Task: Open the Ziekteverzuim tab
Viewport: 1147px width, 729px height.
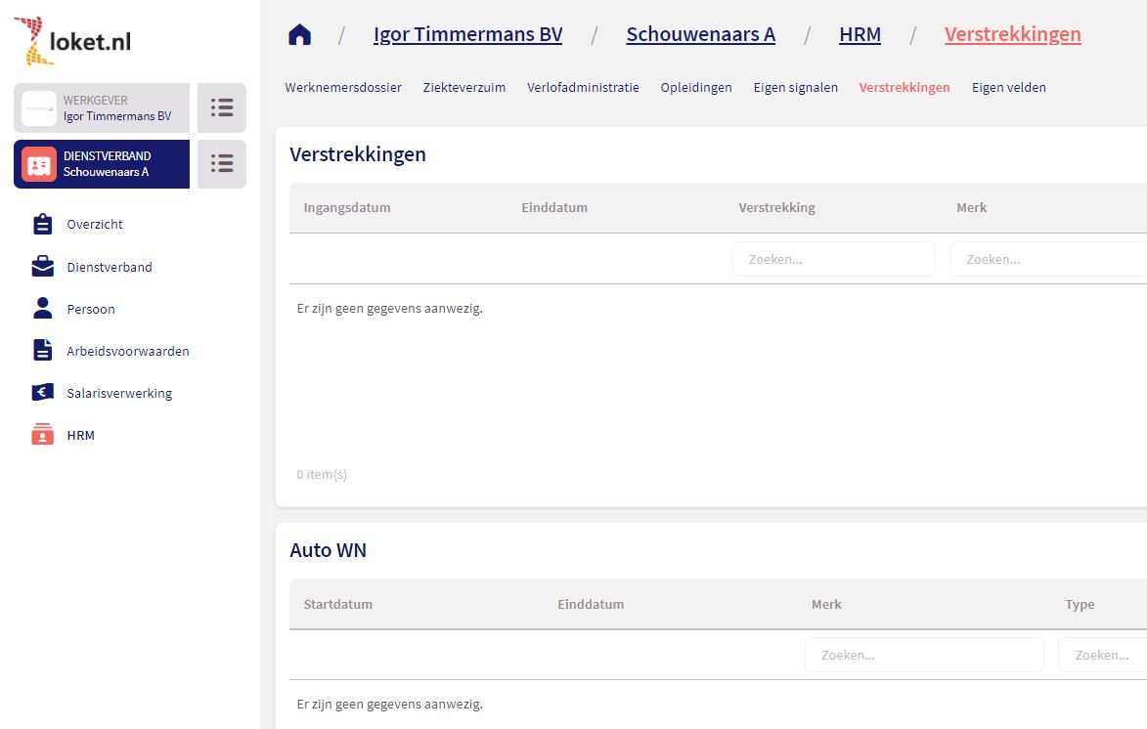Action: click(464, 88)
